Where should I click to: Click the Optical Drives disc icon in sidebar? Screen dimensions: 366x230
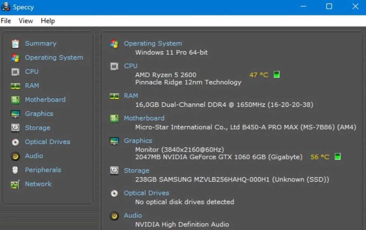[15, 142]
